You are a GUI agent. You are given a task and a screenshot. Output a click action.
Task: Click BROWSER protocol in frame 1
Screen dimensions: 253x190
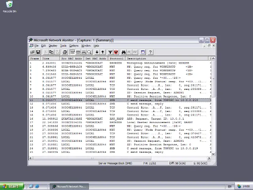tap(116, 63)
